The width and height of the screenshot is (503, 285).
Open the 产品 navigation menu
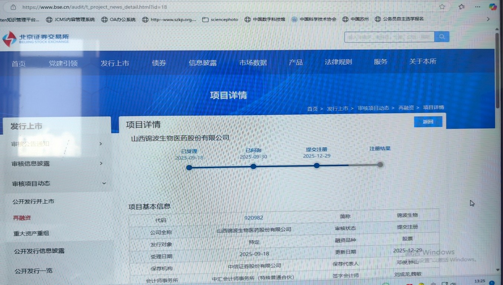[295, 62]
